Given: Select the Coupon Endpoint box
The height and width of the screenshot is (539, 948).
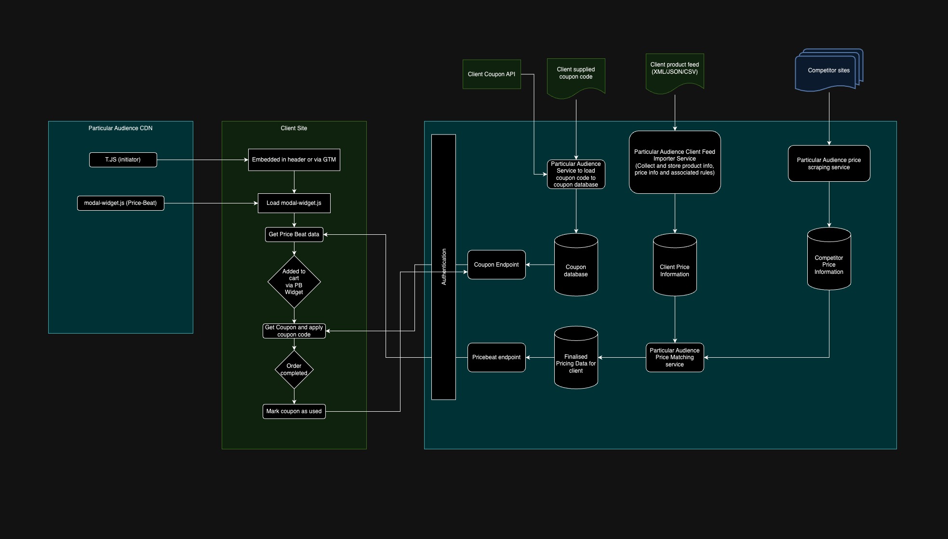Looking at the screenshot, I should 496,265.
